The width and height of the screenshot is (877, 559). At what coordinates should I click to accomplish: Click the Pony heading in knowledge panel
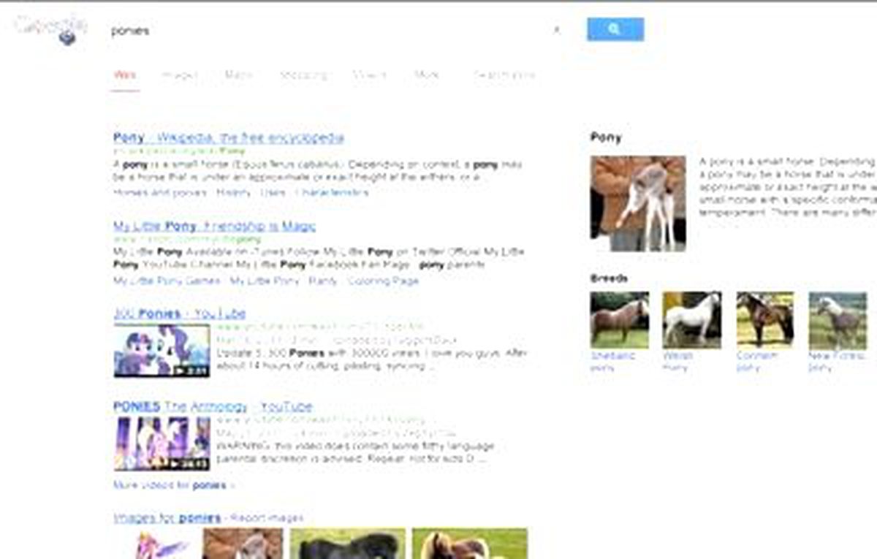pos(606,137)
